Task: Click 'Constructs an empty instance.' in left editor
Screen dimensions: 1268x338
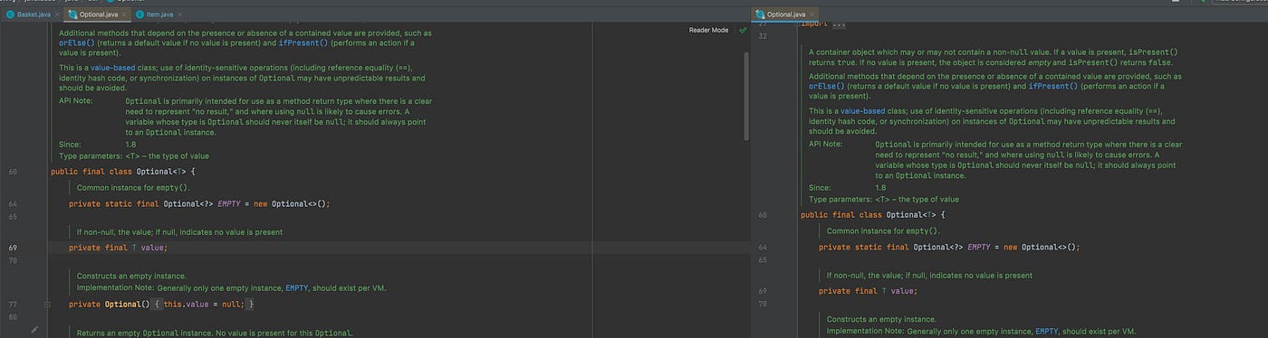Action: click(x=131, y=277)
